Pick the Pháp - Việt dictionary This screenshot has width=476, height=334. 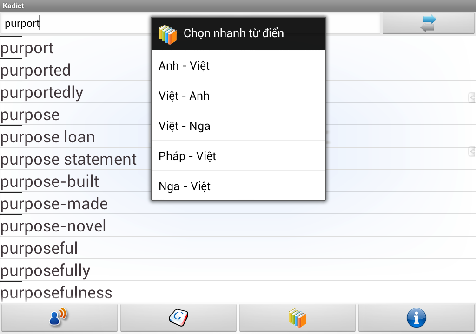(238, 156)
